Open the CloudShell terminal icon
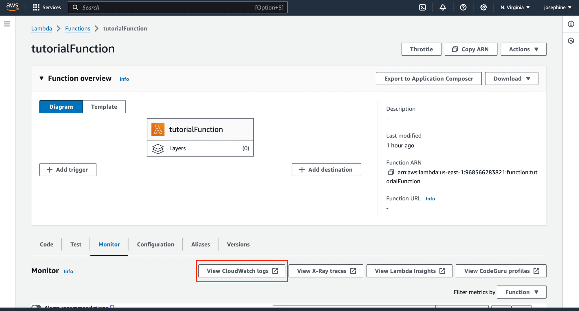The width and height of the screenshot is (579, 311). click(422, 8)
